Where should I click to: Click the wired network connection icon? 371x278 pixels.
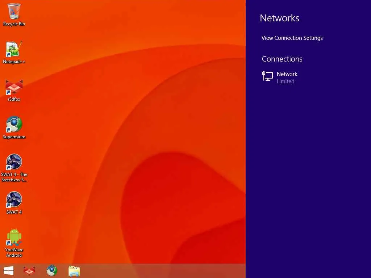[268, 76]
